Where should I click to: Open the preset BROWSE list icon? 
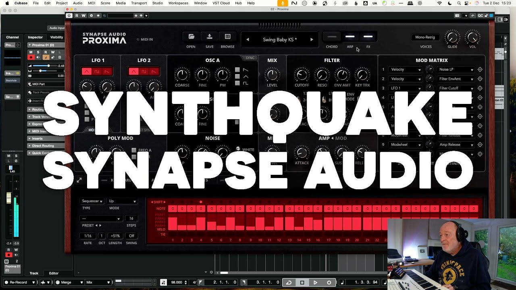227,37
